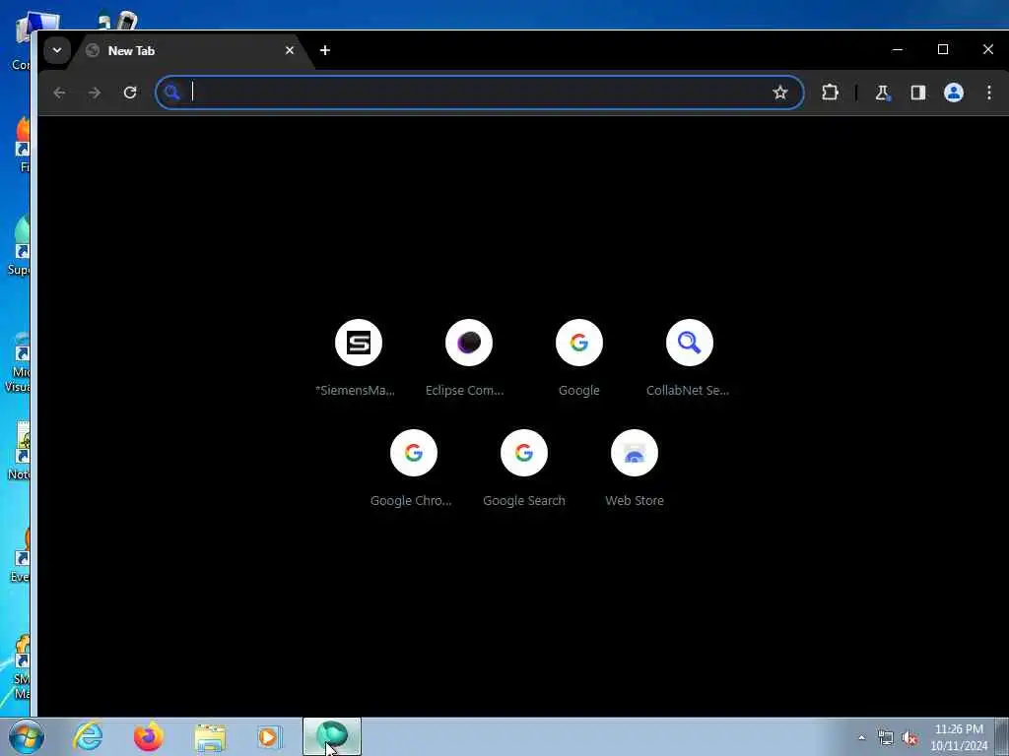
Task: Go back to previous page
Action: tap(59, 93)
